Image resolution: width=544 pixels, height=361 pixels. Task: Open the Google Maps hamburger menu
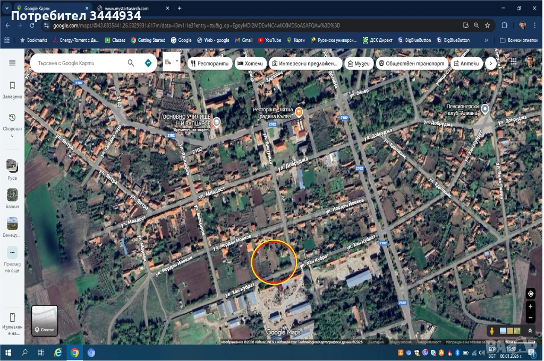click(12, 62)
